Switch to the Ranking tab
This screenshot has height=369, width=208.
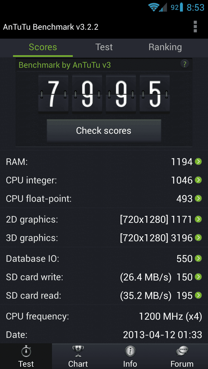click(165, 47)
